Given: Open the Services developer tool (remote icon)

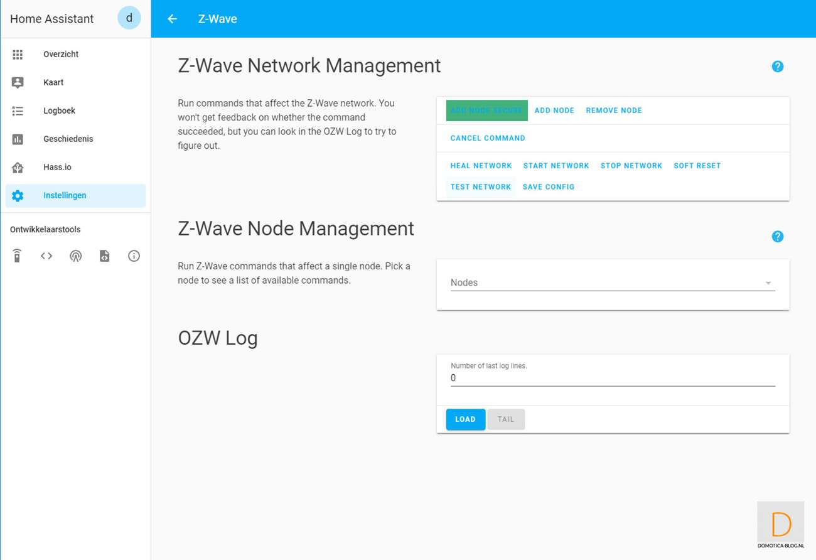Looking at the screenshot, I should pos(17,256).
